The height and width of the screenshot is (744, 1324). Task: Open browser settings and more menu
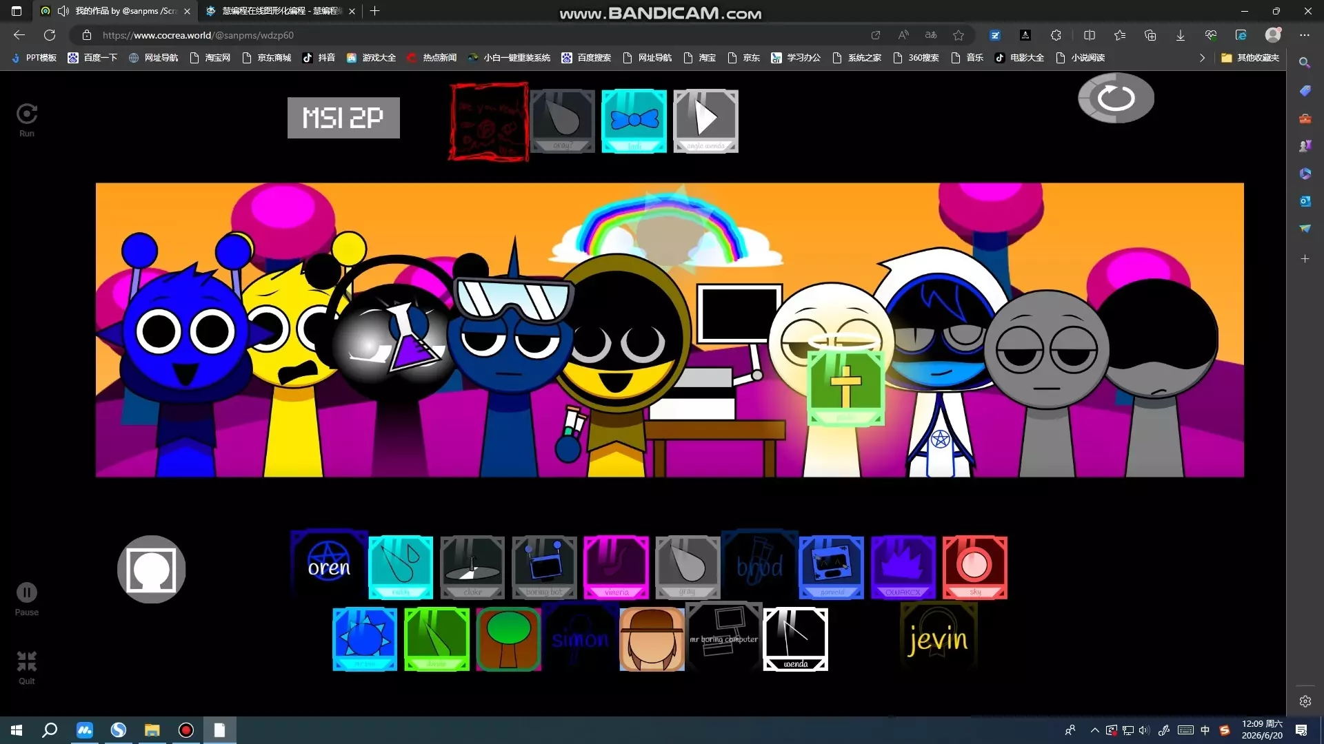click(x=1304, y=35)
